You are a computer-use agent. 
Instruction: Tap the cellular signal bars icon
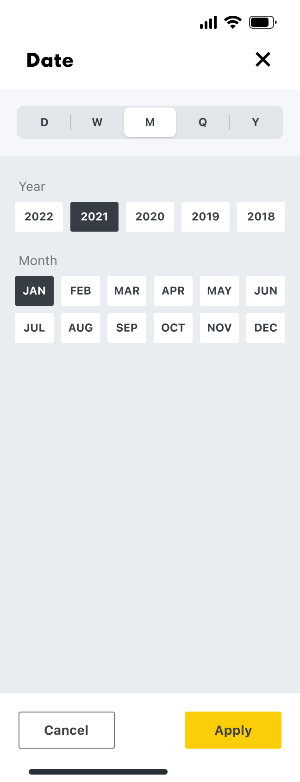click(x=208, y=22)
